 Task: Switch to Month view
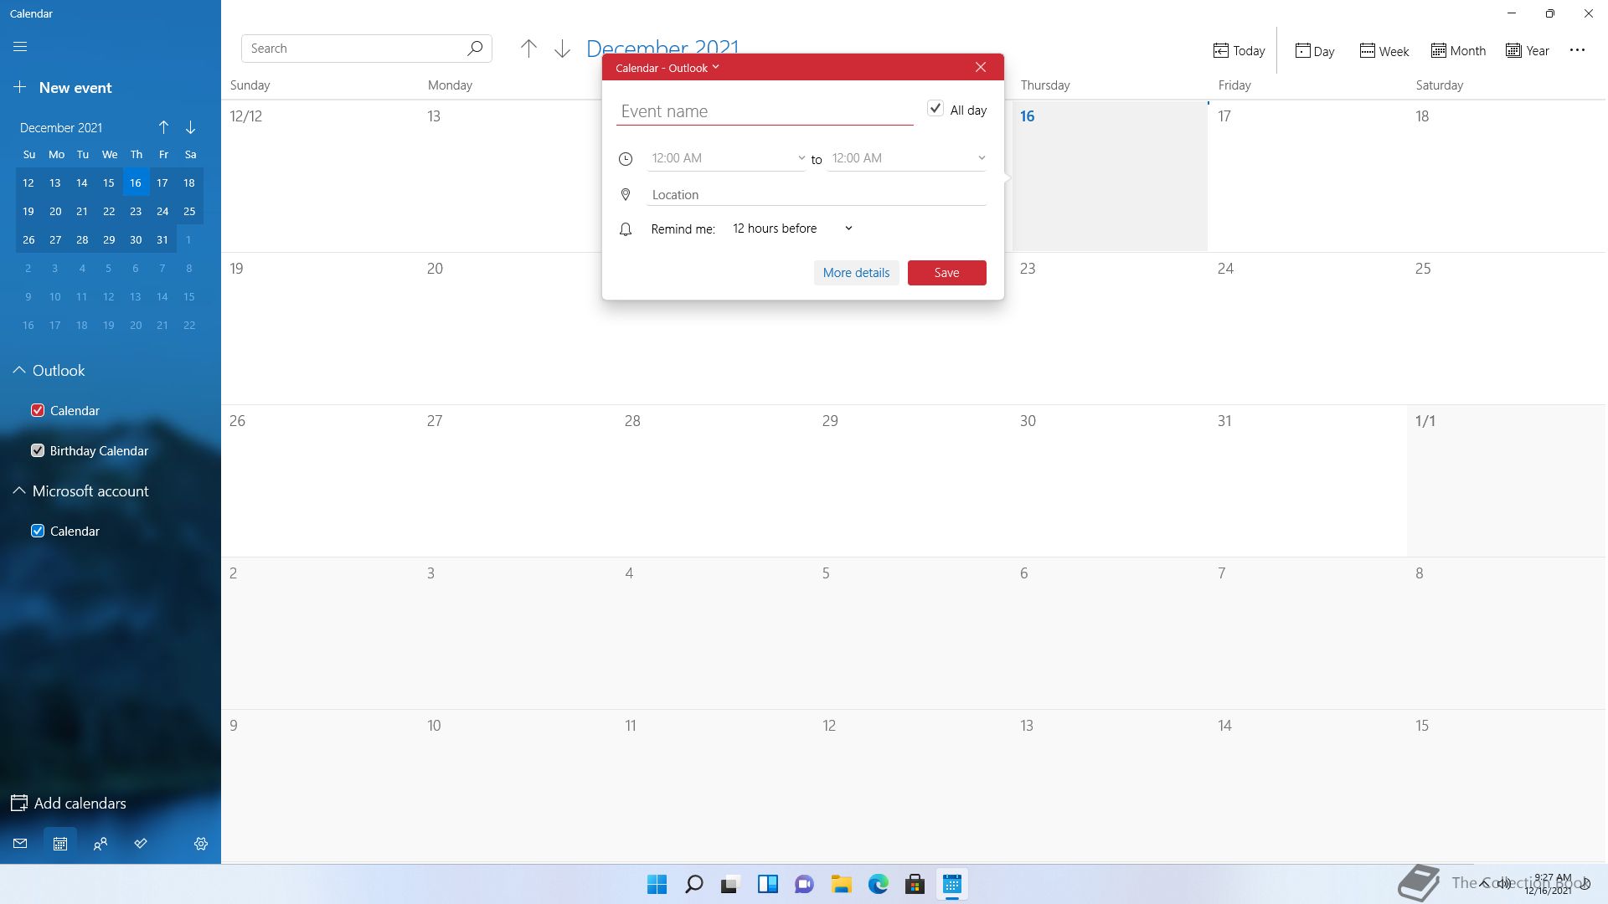(x=1458, y=51)
